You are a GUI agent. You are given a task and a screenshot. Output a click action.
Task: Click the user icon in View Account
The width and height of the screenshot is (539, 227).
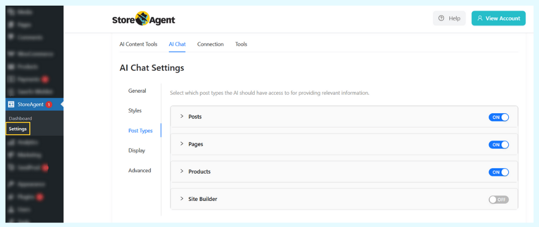click(480, 18)
